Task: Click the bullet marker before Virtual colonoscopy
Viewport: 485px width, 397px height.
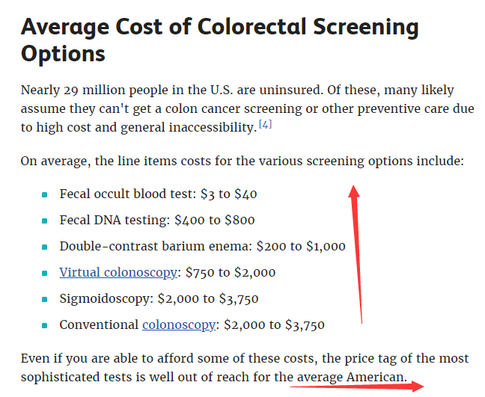Action: (45, 273)
